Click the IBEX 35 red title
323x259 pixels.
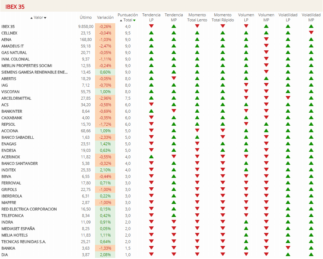pyautogui.click(x=15, y=7)
